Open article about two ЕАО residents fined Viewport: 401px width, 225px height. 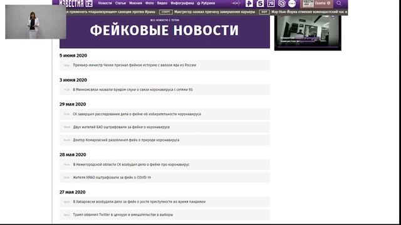(x=165, y=127)
